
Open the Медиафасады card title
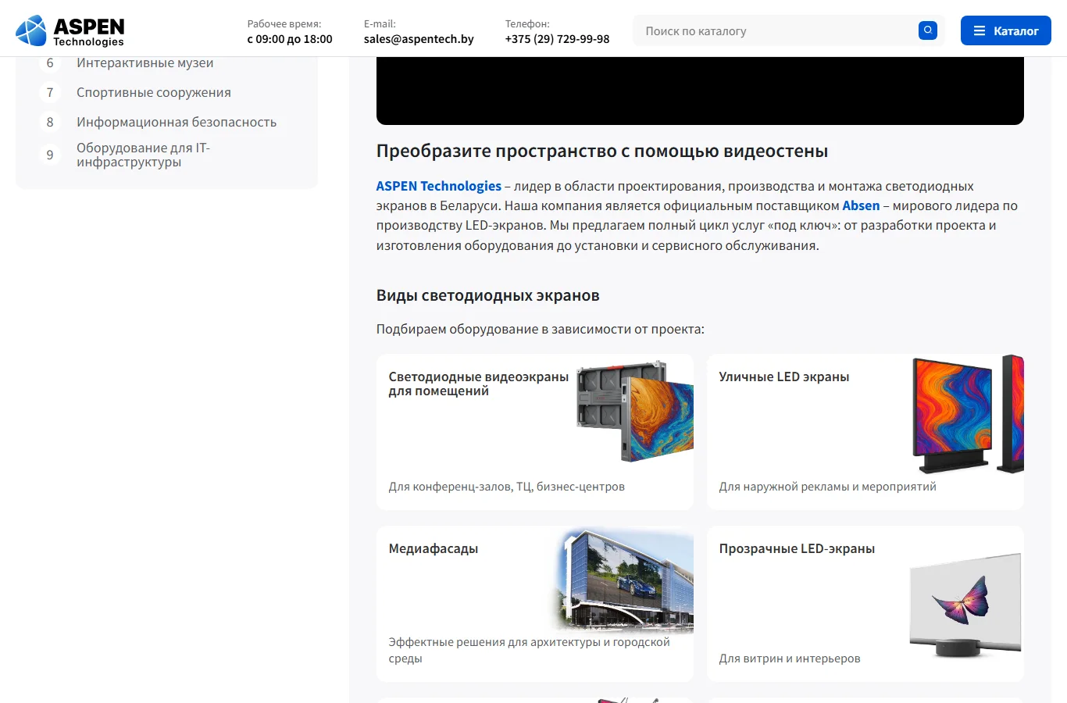point(434,548)
